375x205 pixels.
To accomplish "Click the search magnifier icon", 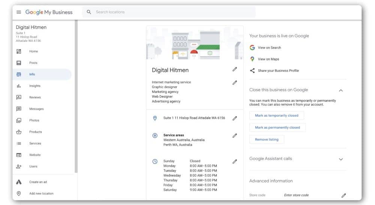I will [x=89, y=12].
